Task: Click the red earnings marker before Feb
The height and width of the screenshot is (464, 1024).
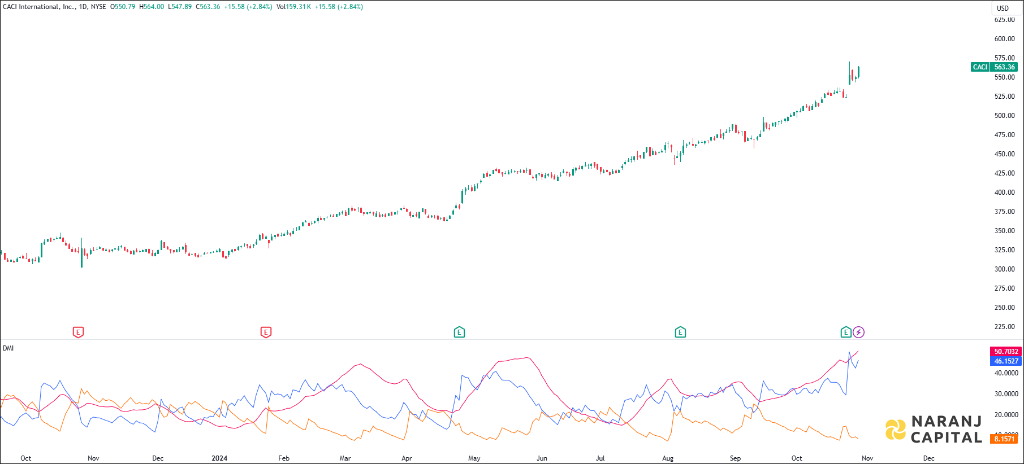Action: pyautogui.click(x=266, y=332)
